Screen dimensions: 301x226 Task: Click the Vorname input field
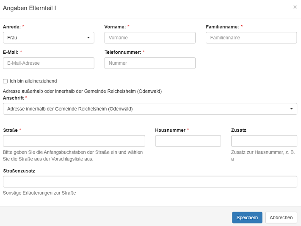click(x=150, y=38)
